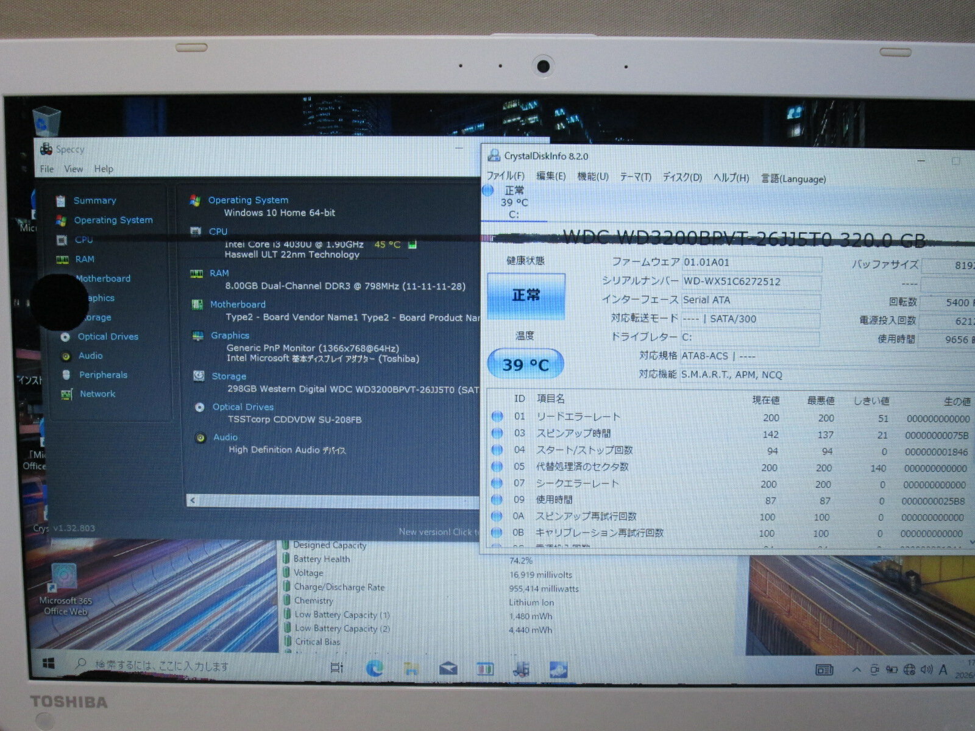Click the Windows flag icon beside Operating System
Screen dimensions: 975x731
(195, 200)
